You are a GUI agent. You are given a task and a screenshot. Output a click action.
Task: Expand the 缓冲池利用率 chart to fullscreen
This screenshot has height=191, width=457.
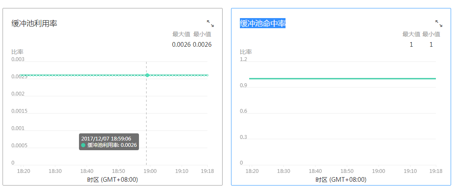point(210,24)
